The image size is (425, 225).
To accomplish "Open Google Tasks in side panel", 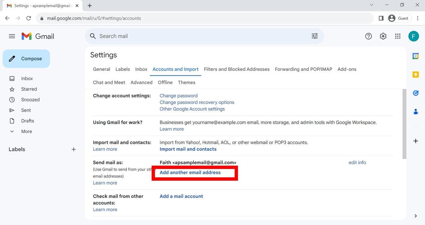I will [416, 93].
